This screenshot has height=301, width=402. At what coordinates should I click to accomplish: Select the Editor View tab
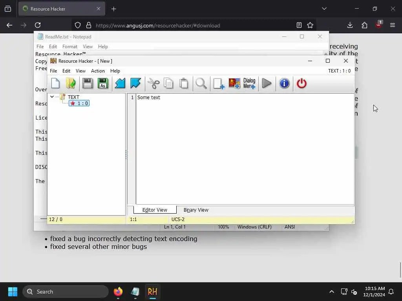155,210
